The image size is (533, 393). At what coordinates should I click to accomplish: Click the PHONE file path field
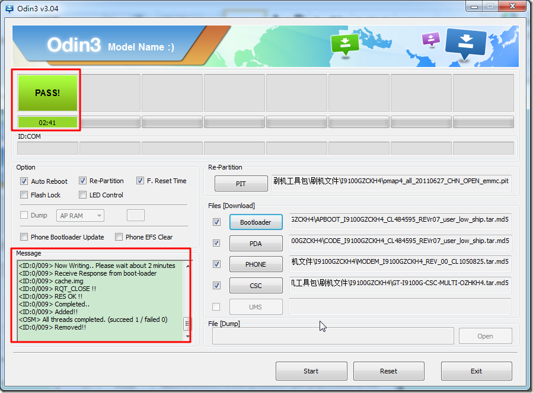coord(400,264)
